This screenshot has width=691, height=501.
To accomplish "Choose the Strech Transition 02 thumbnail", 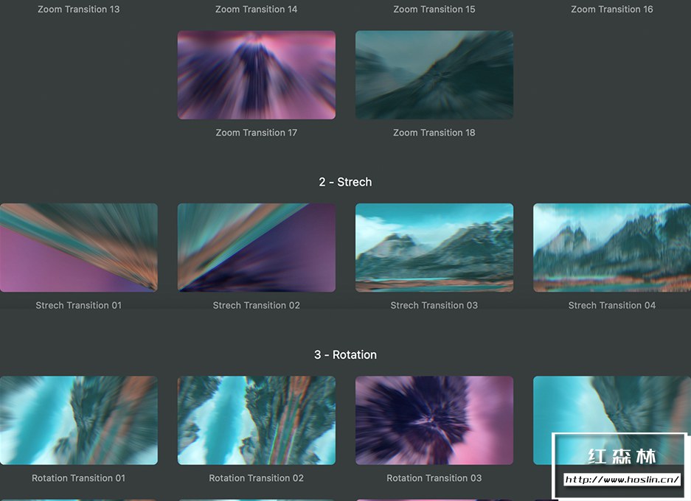I will (x=257, y=248).
